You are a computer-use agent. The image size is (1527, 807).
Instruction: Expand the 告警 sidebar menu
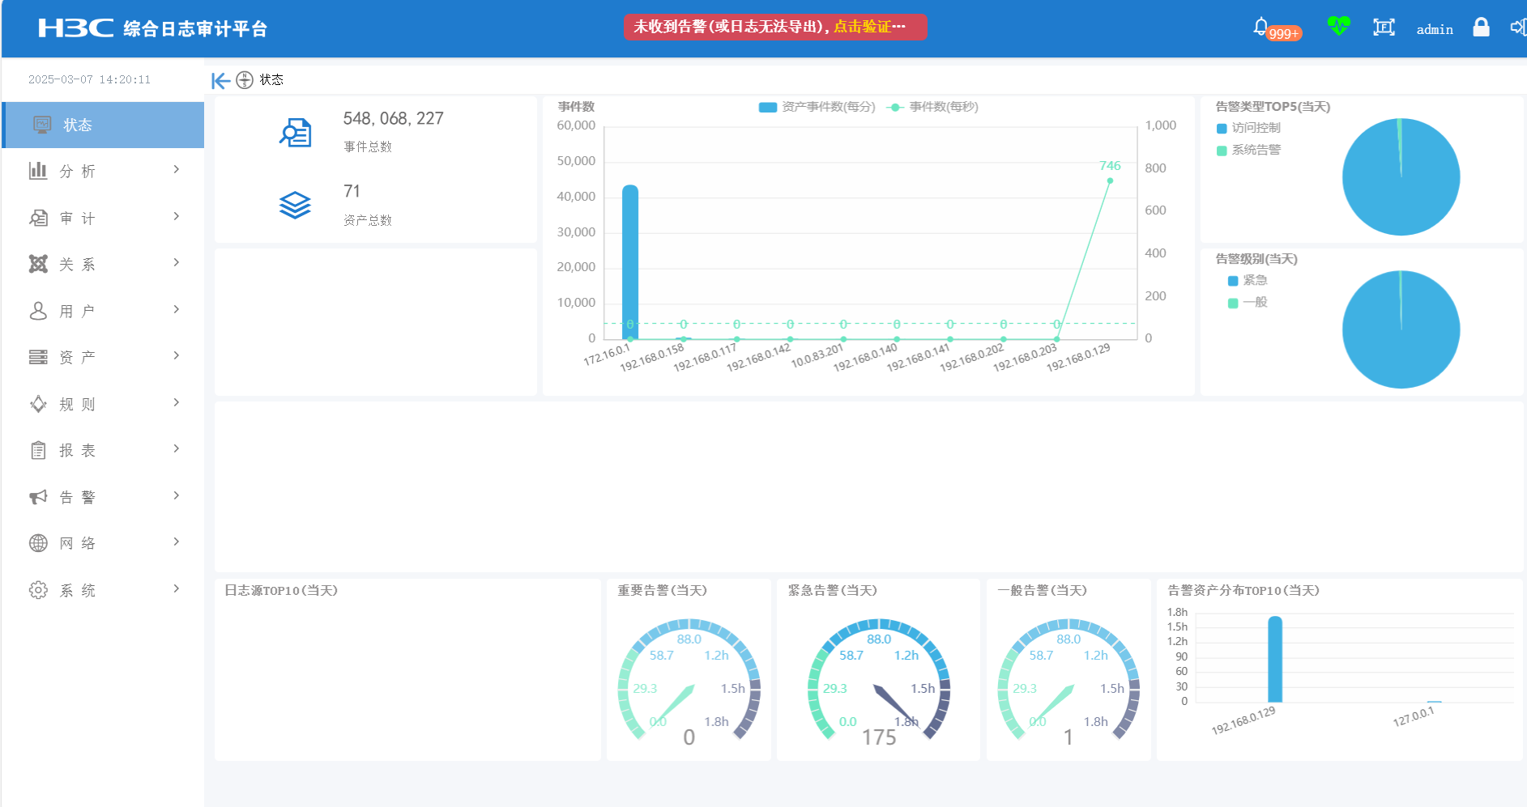coord(103,497)
